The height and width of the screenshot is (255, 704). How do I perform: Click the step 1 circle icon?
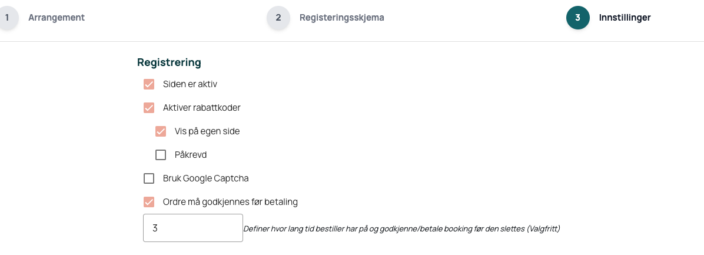coord(7,18)
